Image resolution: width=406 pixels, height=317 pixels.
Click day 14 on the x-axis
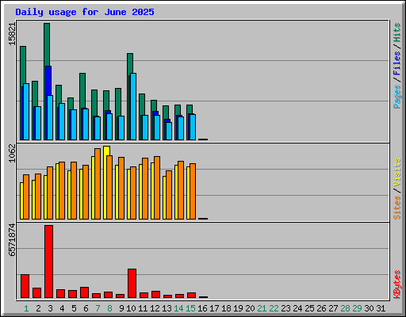point(178,308)
